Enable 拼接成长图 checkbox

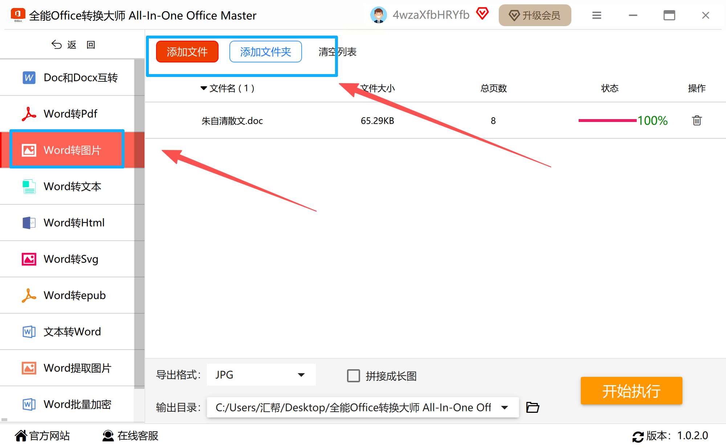point(353,376)
